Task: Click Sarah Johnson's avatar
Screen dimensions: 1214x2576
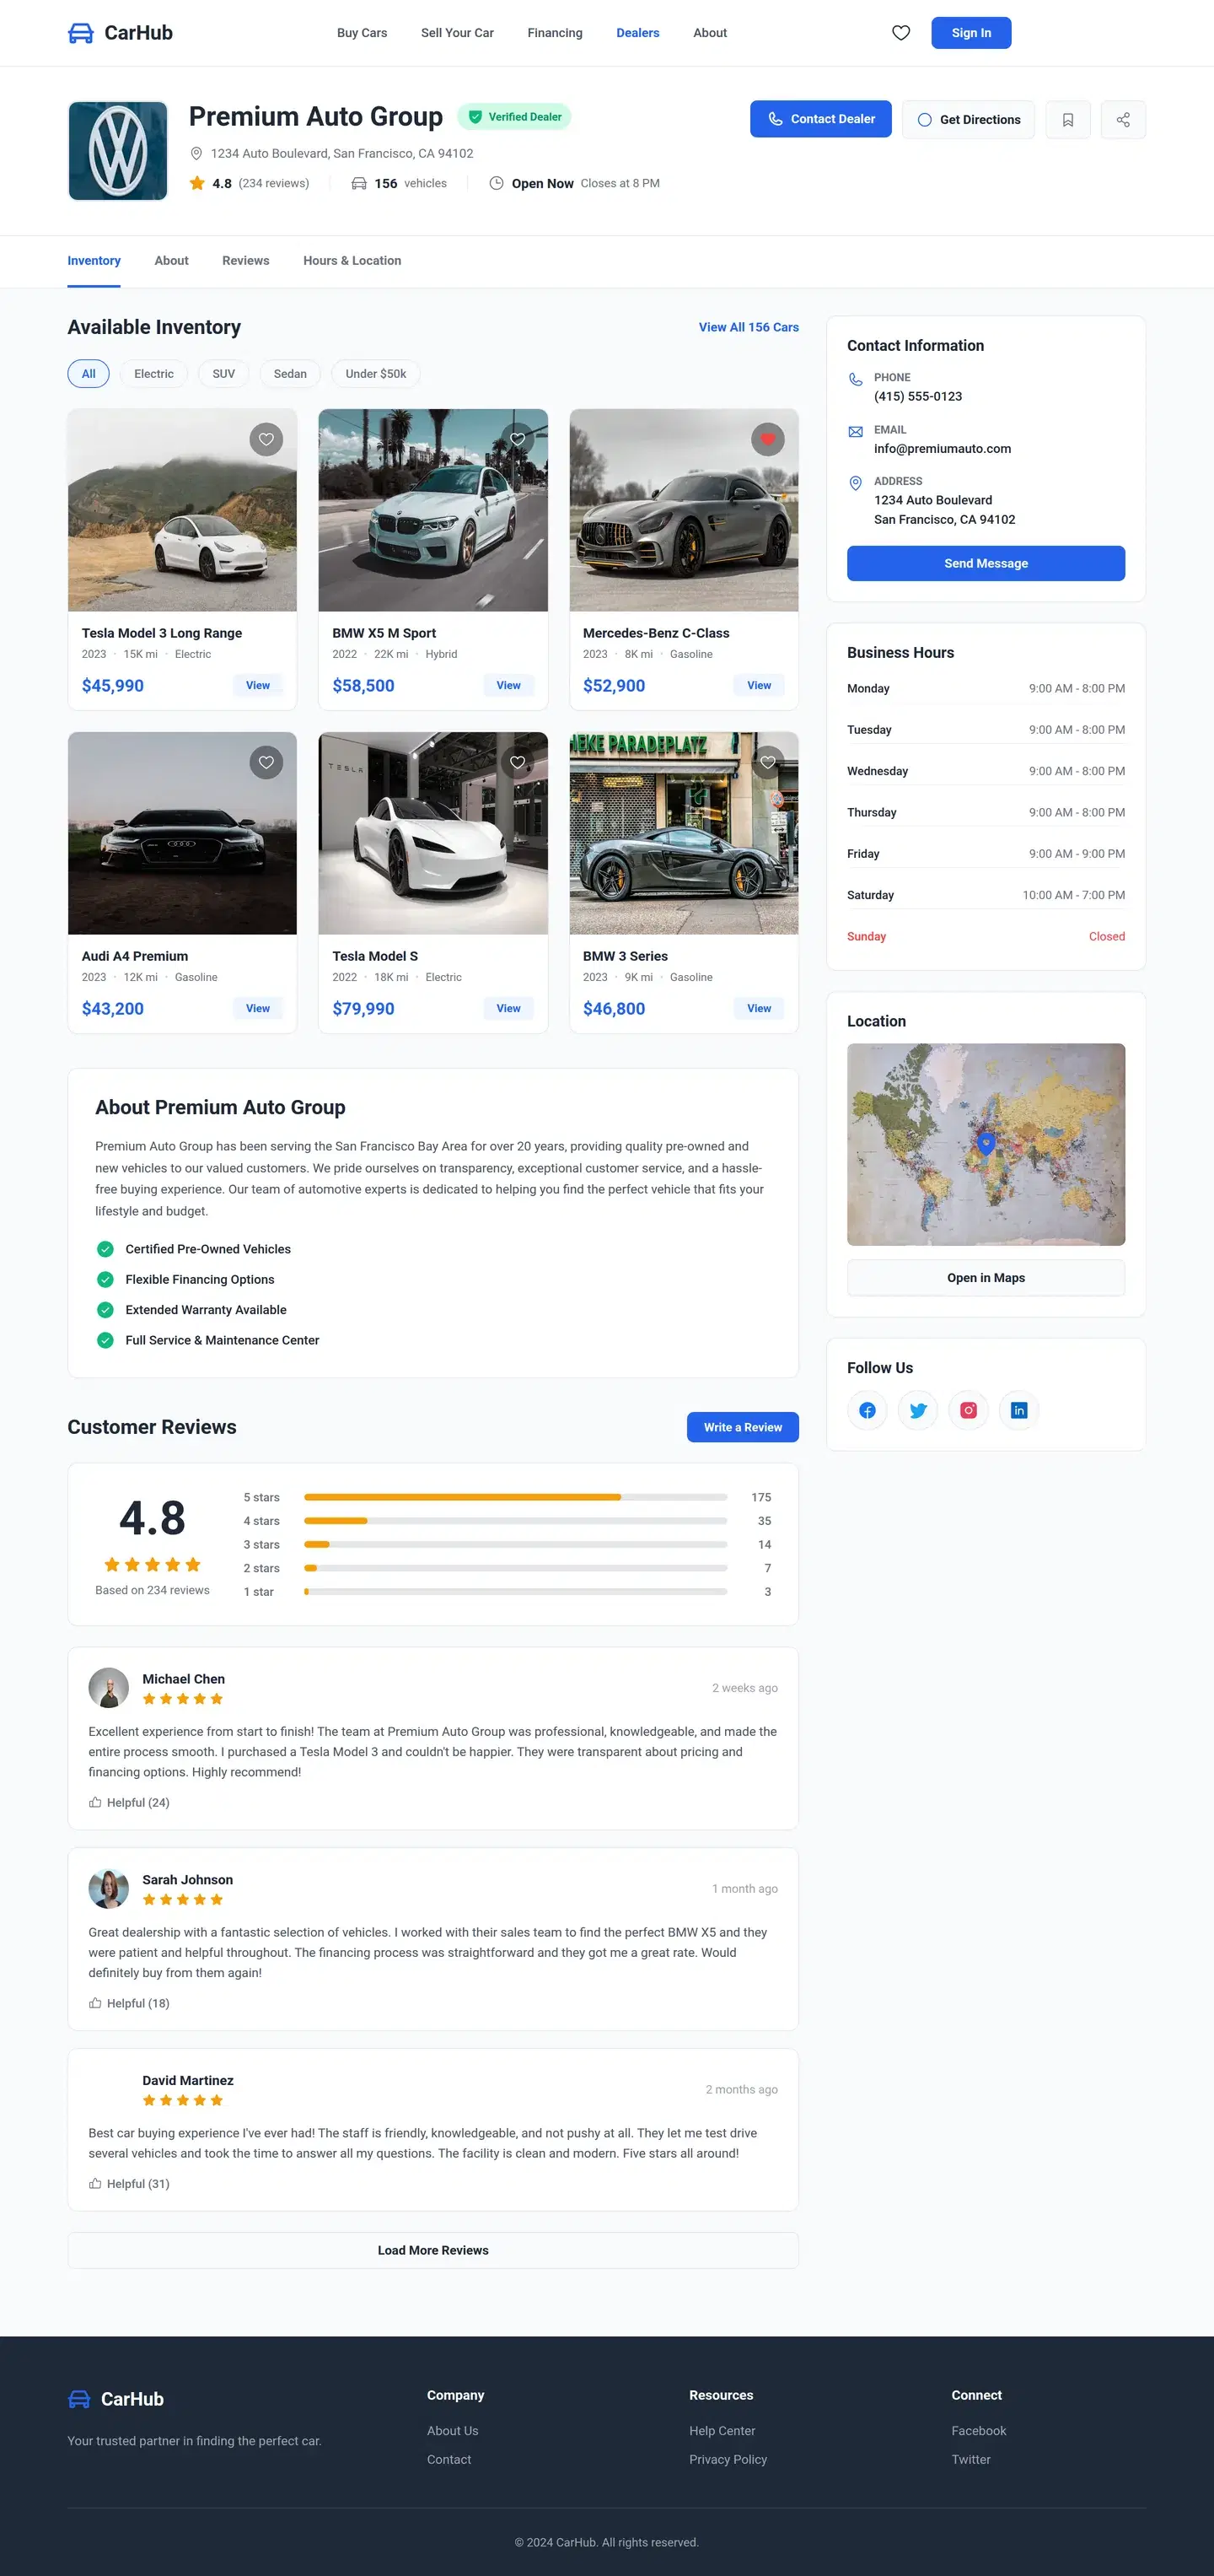Action: pyautogui.click(x=108, y=1889)
